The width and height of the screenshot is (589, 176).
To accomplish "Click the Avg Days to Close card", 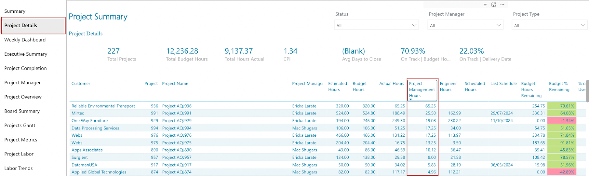I will pos(361,54).
